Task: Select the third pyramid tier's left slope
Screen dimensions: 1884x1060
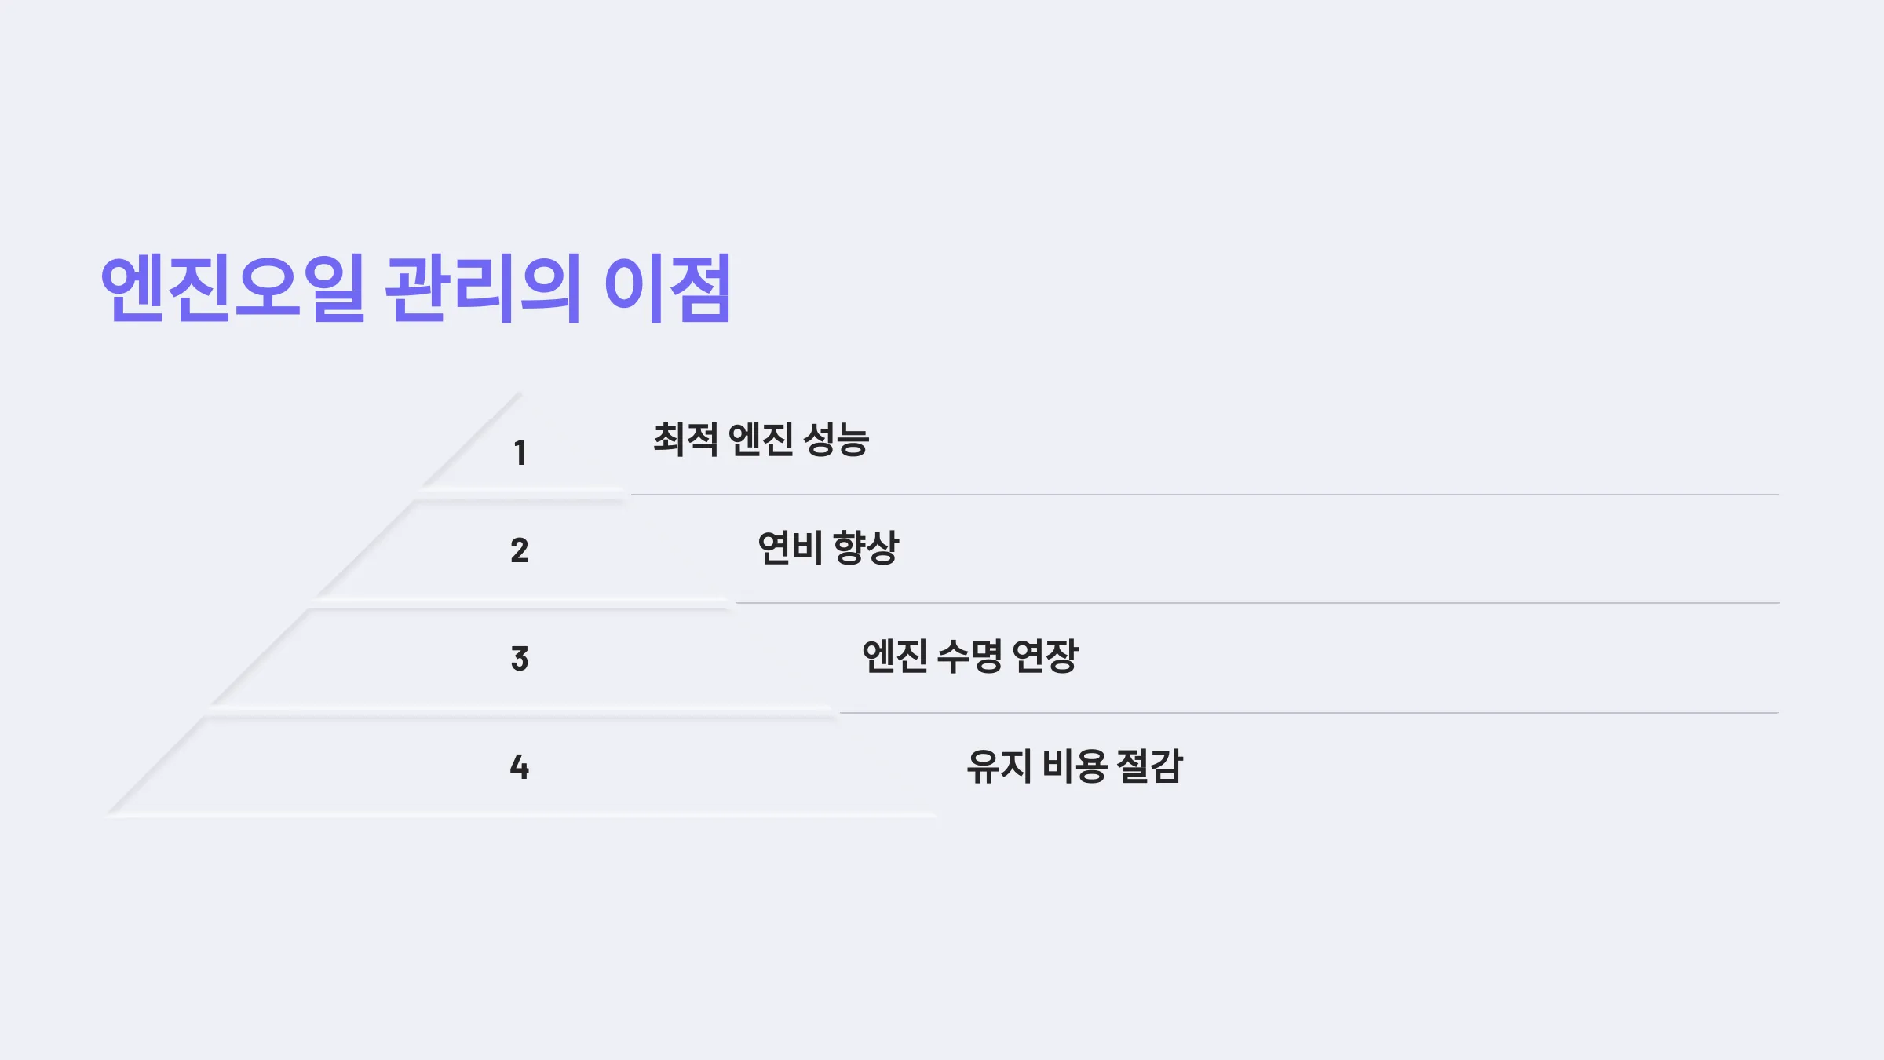Action: coord(260,657)
